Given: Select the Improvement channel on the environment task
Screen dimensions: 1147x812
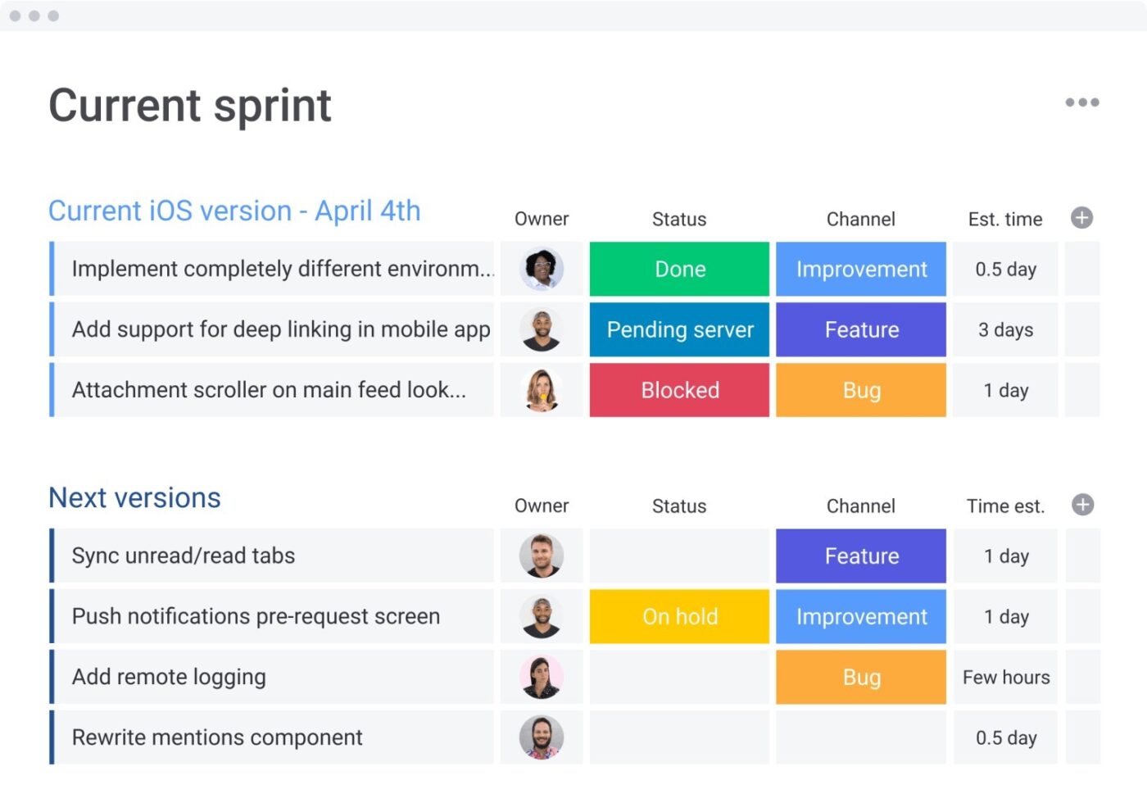Looking at the screenshot, I should [860, 269].
